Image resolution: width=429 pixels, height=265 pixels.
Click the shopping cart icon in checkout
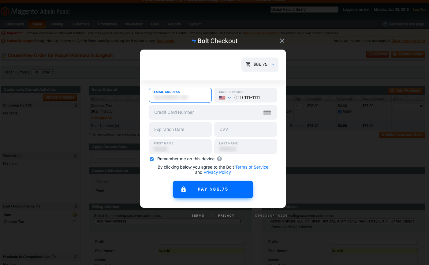coord(248,64)
